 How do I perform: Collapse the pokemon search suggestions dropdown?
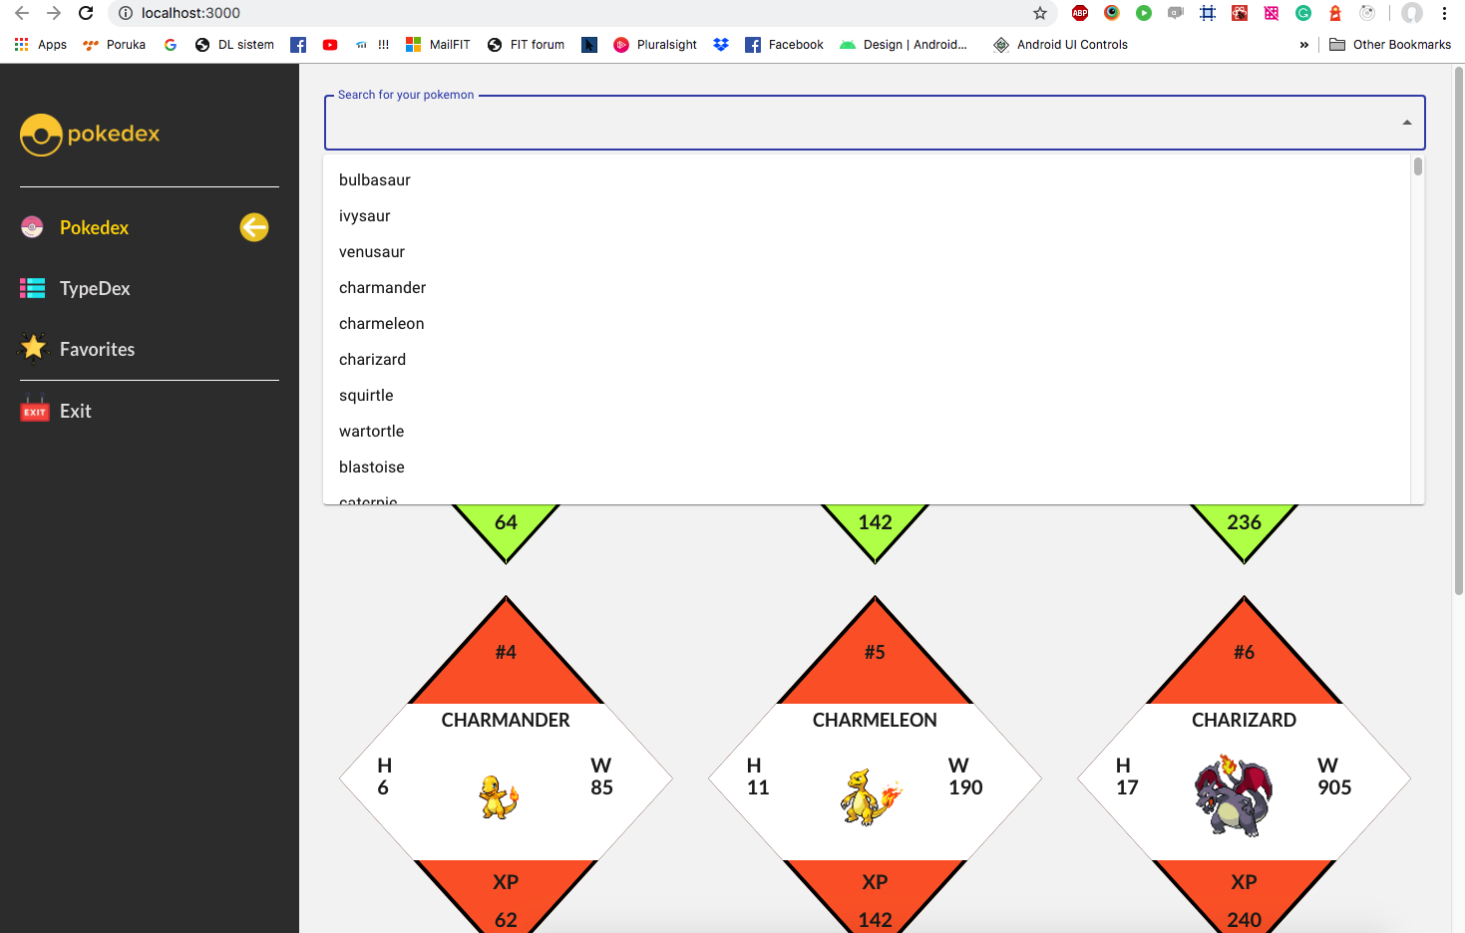pyautogui.click(x=1406, y=123)
